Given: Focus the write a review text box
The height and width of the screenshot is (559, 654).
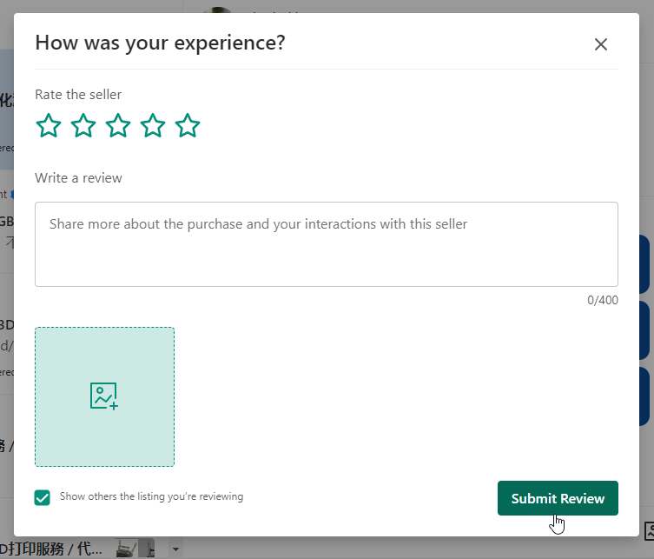Looking at the screenshot, I should (x=326, y=244).
